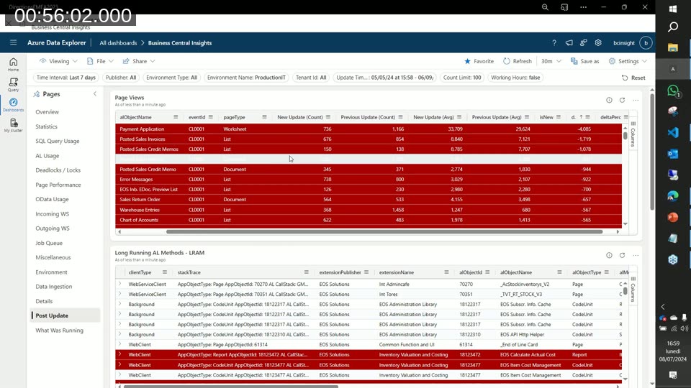Open the feedback megaphone icon
This screenshot has width=691, height=388.
pos(569,42)
